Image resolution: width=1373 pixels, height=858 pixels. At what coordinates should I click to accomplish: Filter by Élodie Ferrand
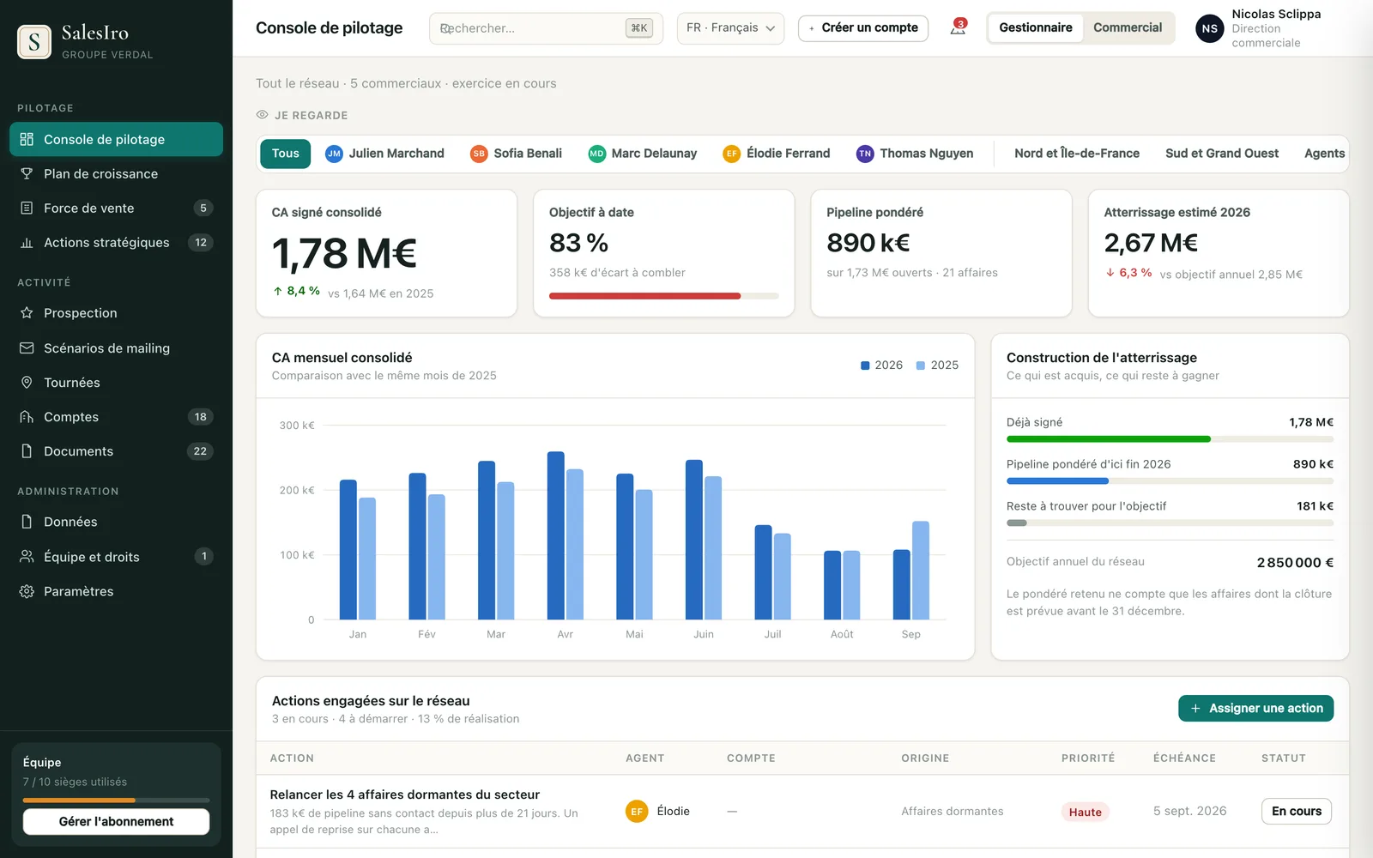pos(777,154)
